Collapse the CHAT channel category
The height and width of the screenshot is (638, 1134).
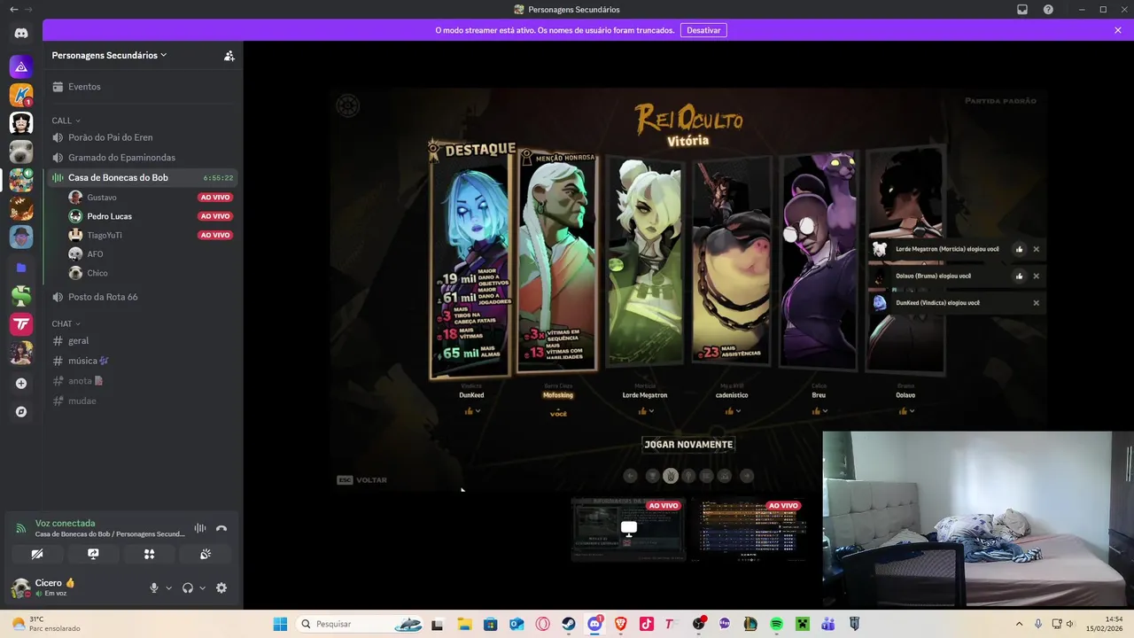coord(66,324)
